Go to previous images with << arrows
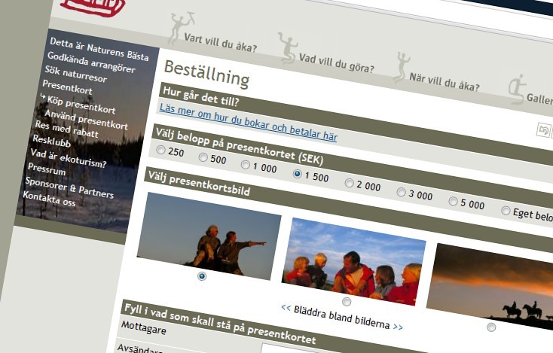This screenshot has height=353, width=553. [286, 308]
